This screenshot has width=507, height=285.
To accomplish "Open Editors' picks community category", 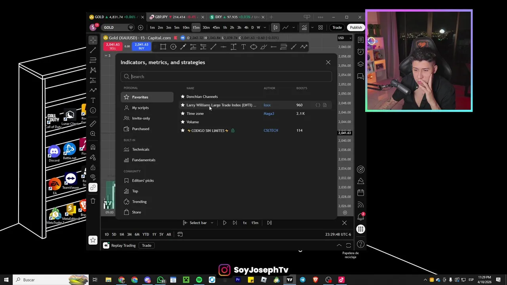I will (x=147, y=180).
